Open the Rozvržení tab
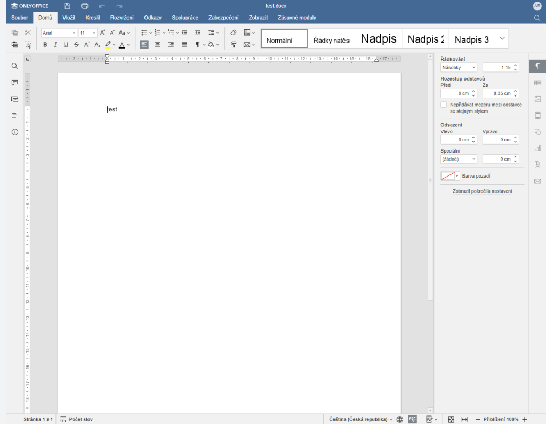 122,18
